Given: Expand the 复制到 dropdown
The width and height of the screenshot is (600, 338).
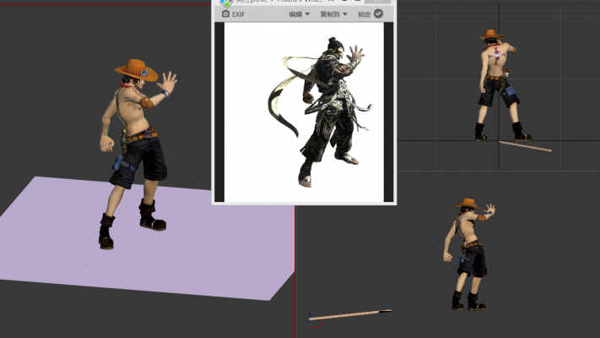Looking at the screenshot, I should (x=333, y=14).
